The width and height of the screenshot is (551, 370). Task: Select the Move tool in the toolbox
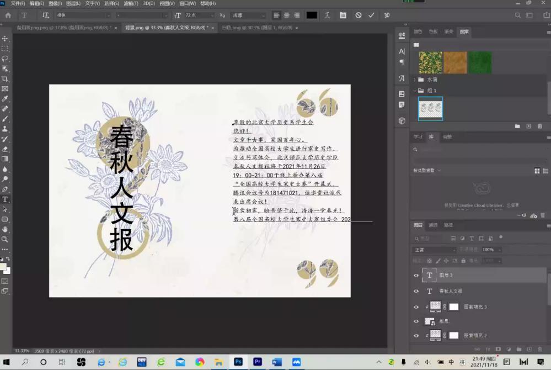click(5, 39)
